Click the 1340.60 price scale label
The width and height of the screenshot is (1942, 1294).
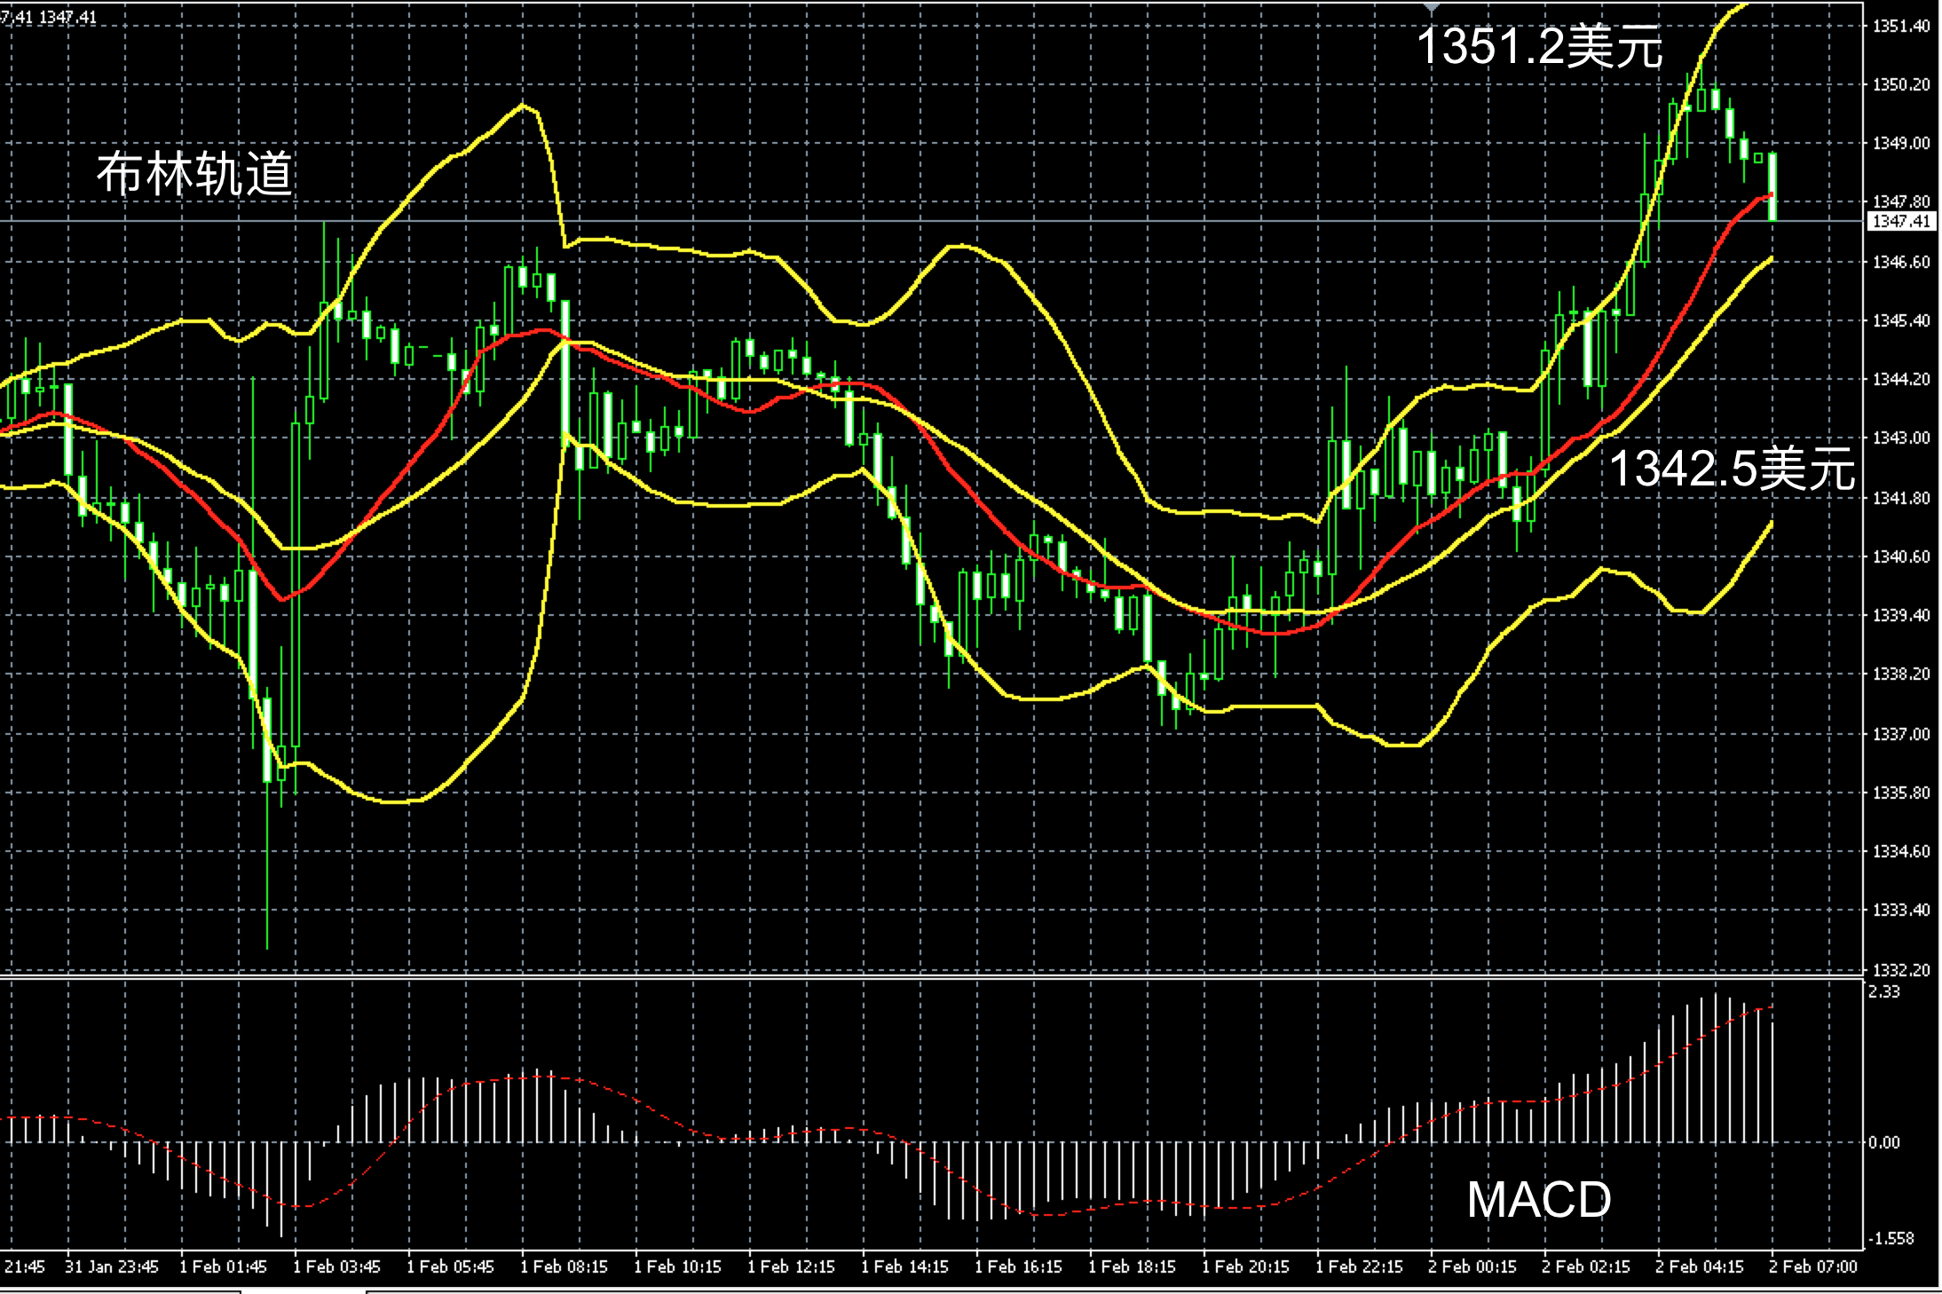(1900, 556)
